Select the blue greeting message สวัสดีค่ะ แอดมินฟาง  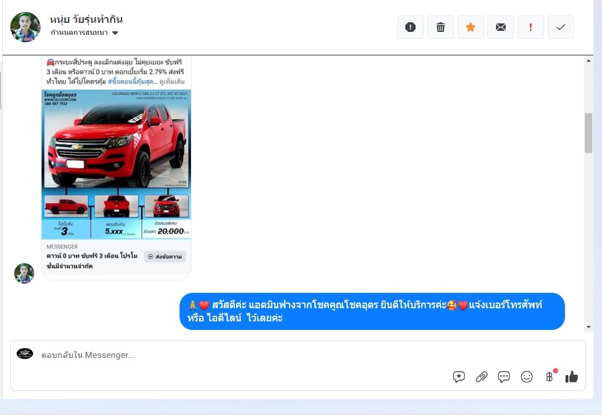372,311
